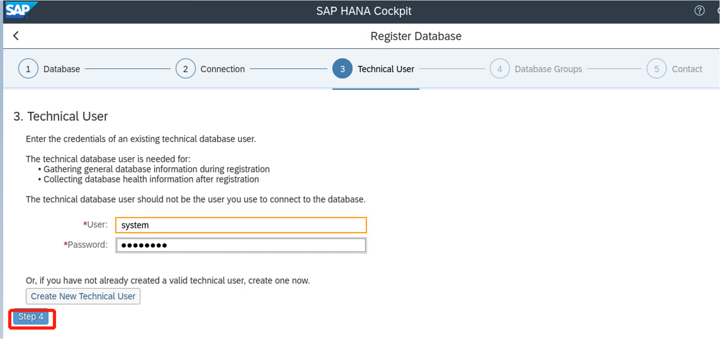The height and width of the screenshot is (339, 720).
Task: Click the SAP HANA Cockpit title
Action: click(363, 11)
